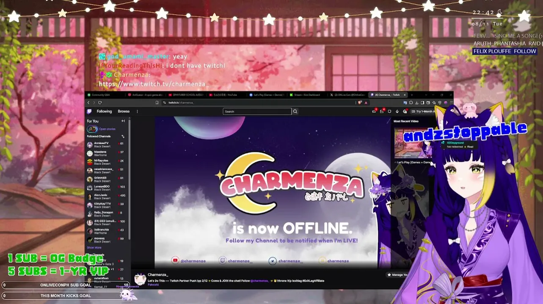Collapse the For You sidebar
The height and width of the screenshot is (304, 543).
[x=123, y=121]
